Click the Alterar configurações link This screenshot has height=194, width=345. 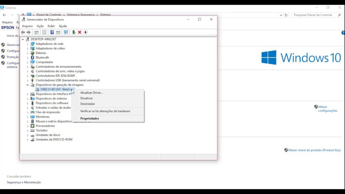tap(327, 109)
